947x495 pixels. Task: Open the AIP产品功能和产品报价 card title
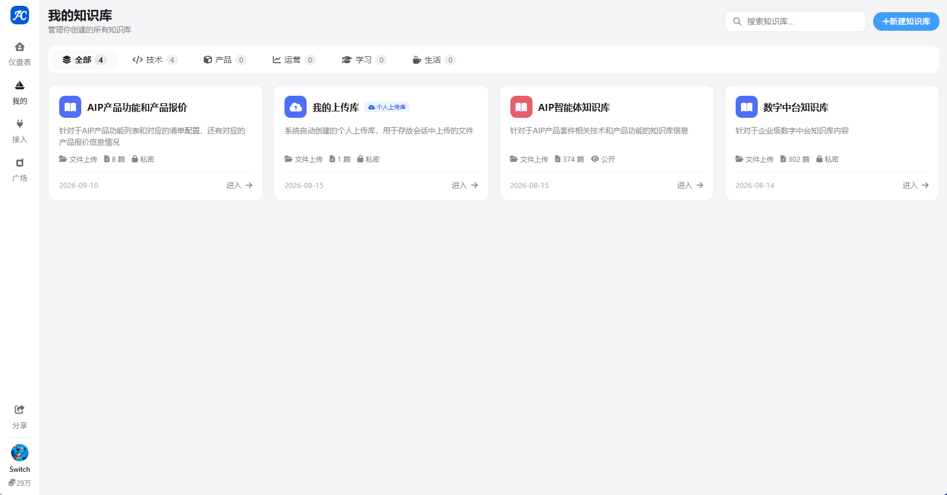137,107
